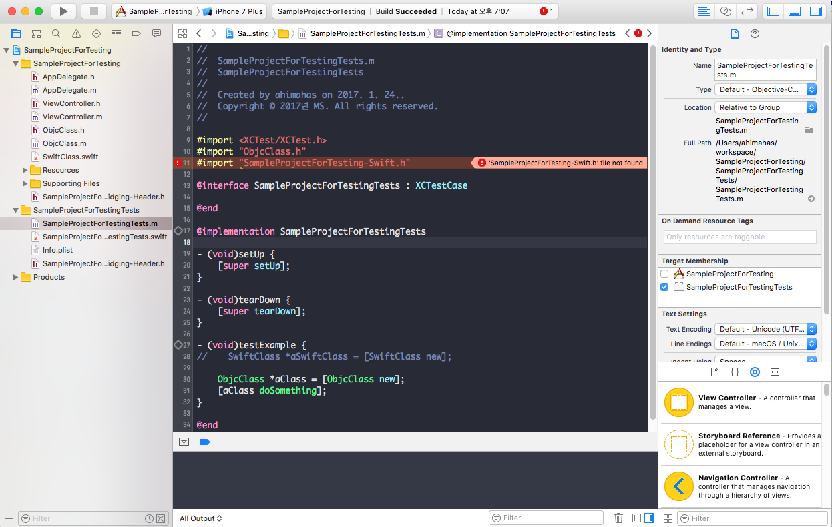Click inline error 'file not found' message
Image resolution: width=832 pixels, height=527 pixels.
(560, 163)
